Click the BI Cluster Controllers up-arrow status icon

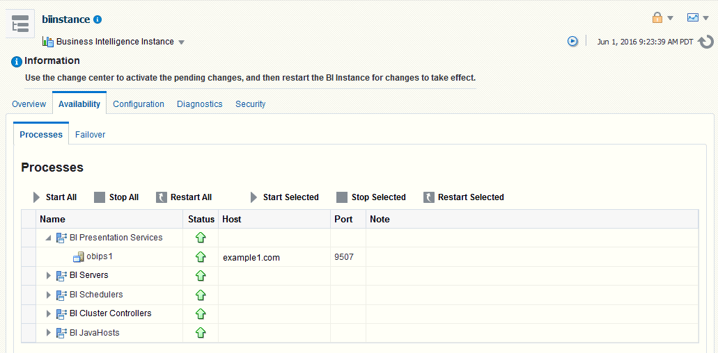pos(201,313)
